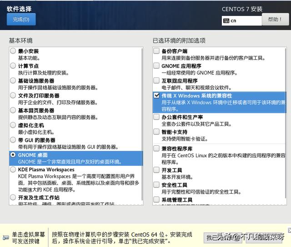Select 文件及打印服务器 option

pos(13,96)
